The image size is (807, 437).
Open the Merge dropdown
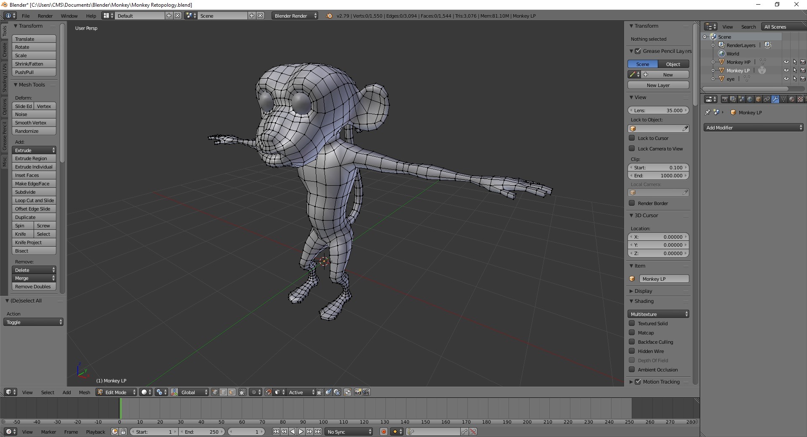coord(34,278)
